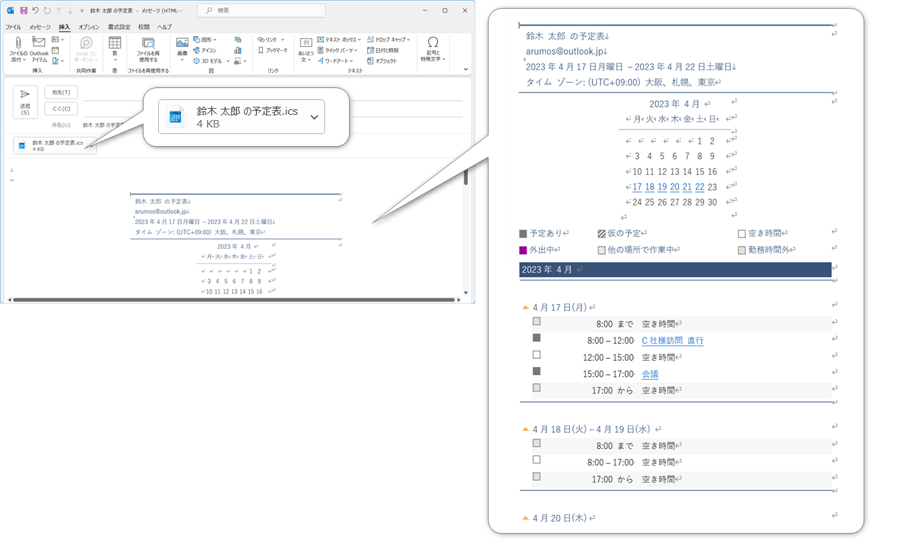Switch to the オプション tab
This screenshot has width=897, height=541.
pyautogui.click(x=89, y=27)
